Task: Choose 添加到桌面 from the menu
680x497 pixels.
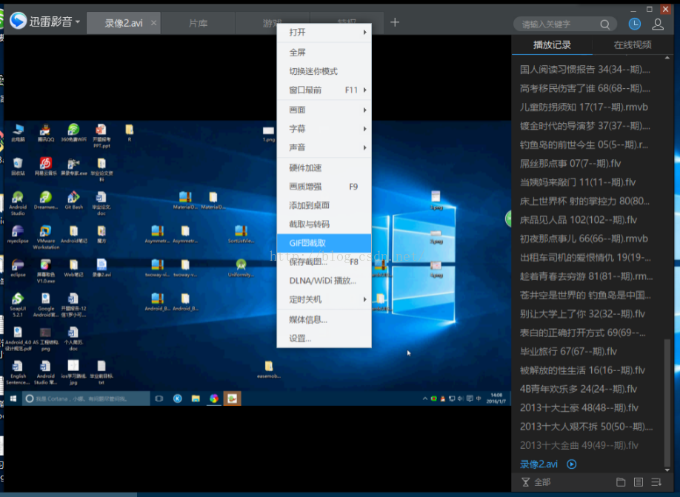Action: [x=324, y=205]
